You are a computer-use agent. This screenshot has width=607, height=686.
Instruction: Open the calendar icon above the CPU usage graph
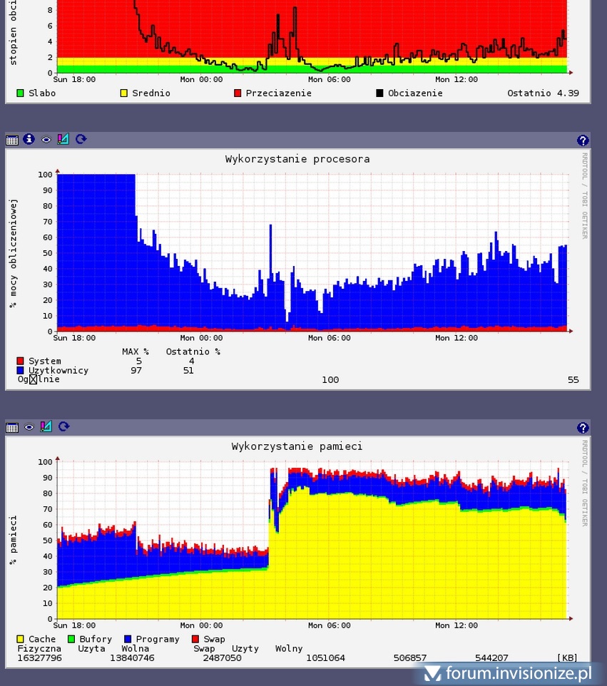coord(11,140)
